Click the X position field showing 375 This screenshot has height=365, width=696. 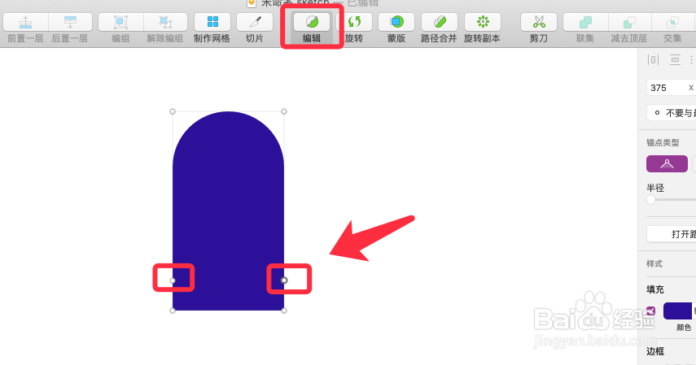point(671,88)
